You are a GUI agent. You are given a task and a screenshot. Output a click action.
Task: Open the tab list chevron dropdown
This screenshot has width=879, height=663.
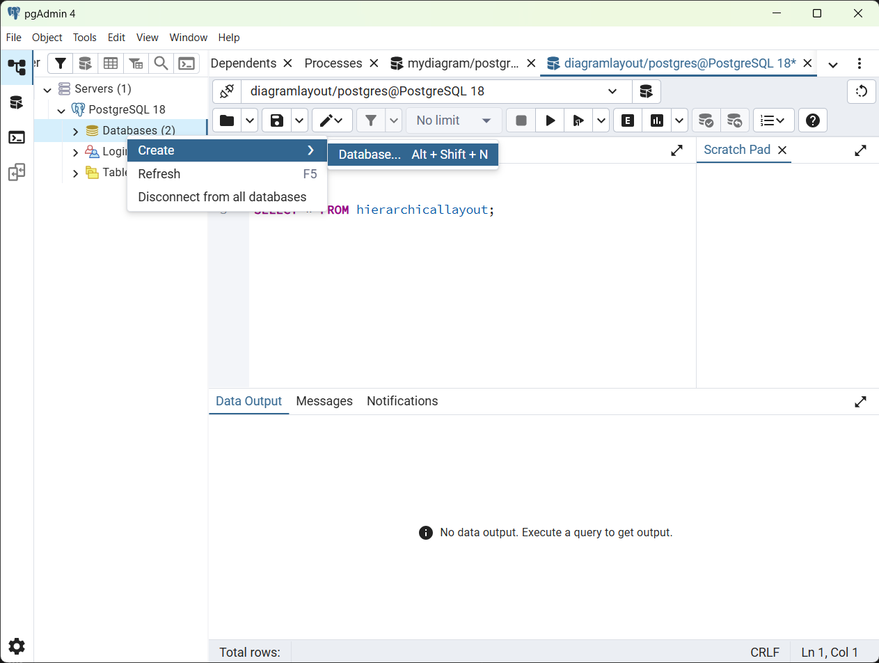tap(832, 64)
